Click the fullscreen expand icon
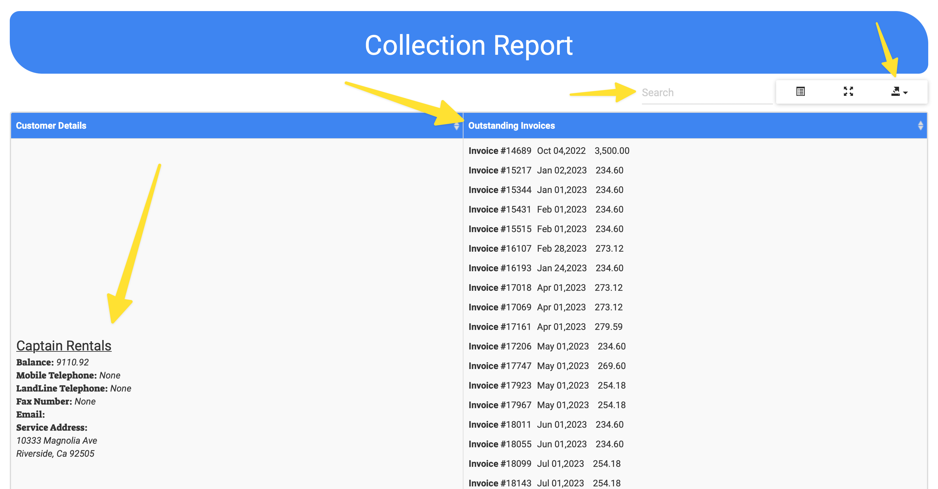The image size is (938, 489). pyautogui.click(x=848, y=92)
